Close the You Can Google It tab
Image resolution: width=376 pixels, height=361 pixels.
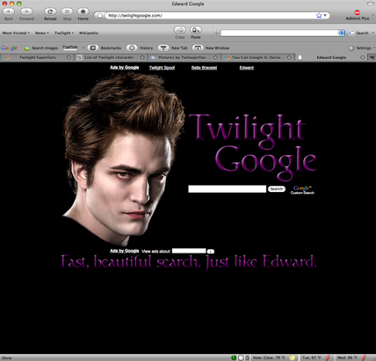289,57
